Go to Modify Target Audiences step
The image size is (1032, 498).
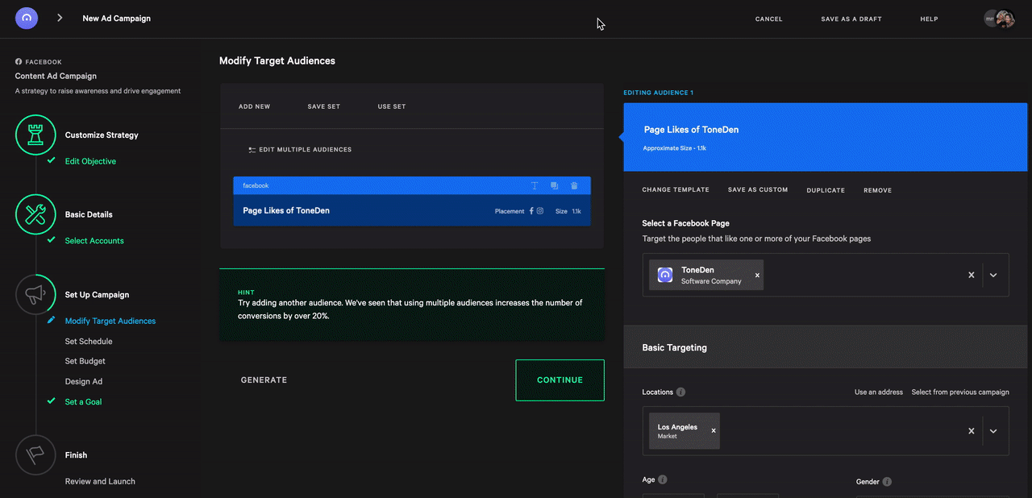(x=110, y=321)
